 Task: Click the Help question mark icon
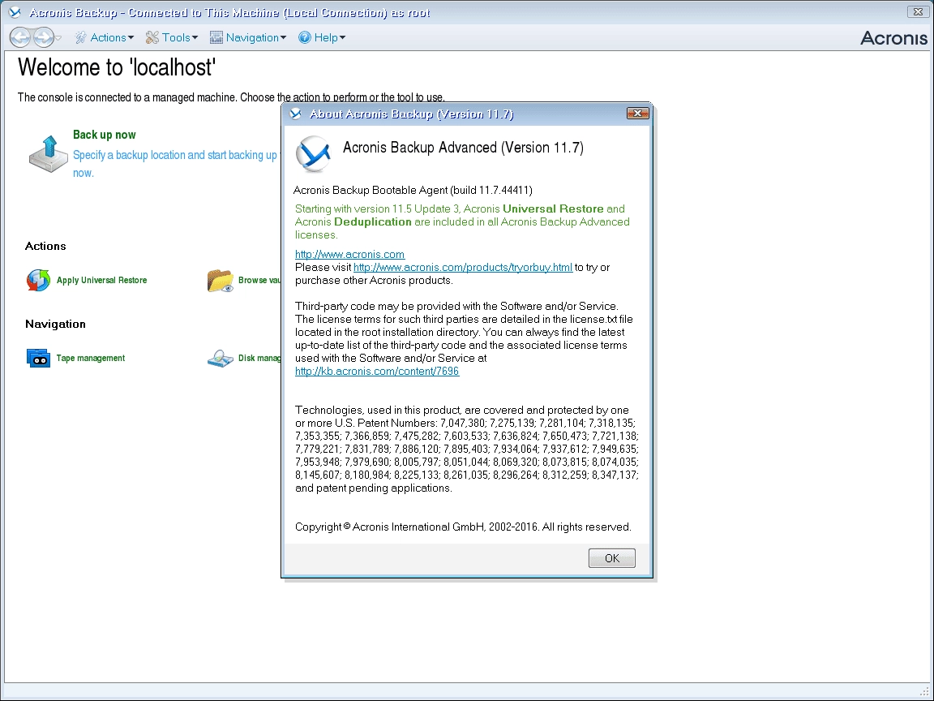click(x=304, y=37)
